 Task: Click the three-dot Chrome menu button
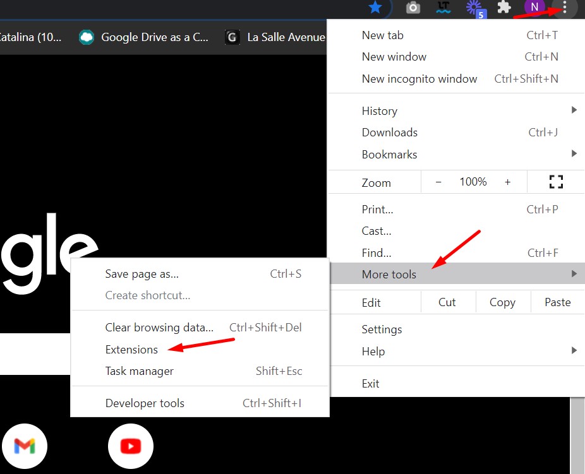pos(565,7)
